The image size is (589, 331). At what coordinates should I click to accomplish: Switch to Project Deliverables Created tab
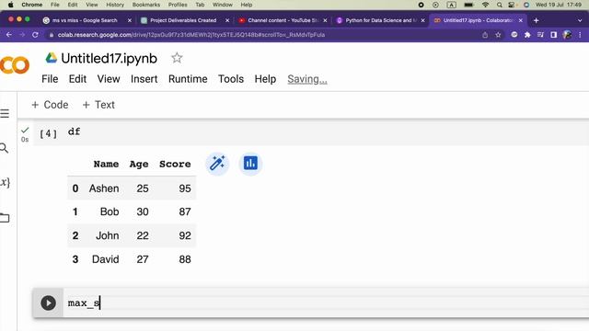coord(183,20)
